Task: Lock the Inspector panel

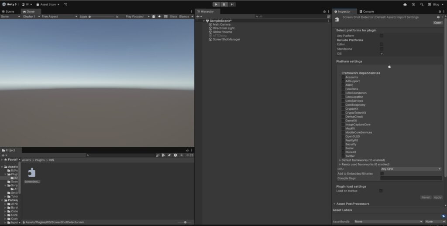Action: pyautogui.click(x=439, y=11)
